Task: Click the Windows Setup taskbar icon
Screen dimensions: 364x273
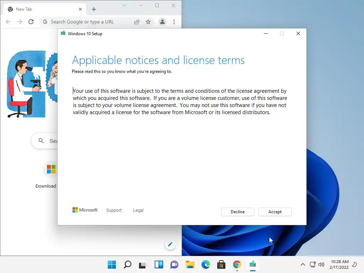Action: pos(253,264)
